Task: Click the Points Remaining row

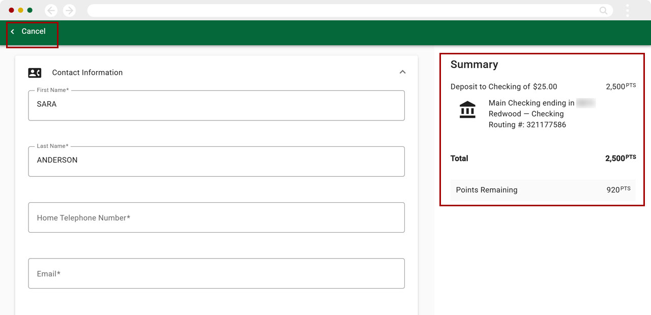Action: [543, 190]
